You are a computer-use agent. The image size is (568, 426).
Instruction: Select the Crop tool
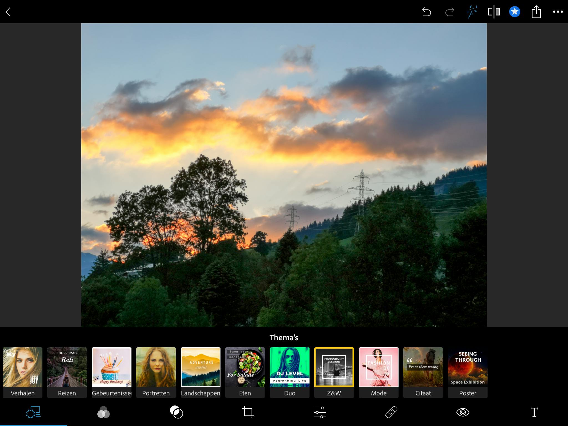(x=248, y=412)
